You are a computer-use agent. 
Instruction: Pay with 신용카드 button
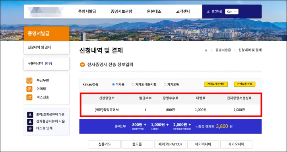click(x=105, y=144)
